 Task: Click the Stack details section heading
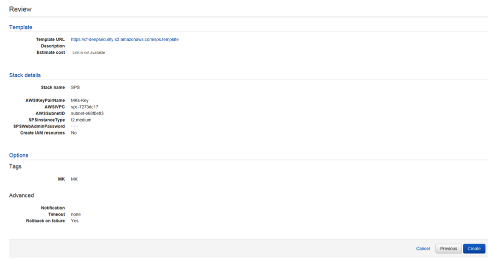25,75
